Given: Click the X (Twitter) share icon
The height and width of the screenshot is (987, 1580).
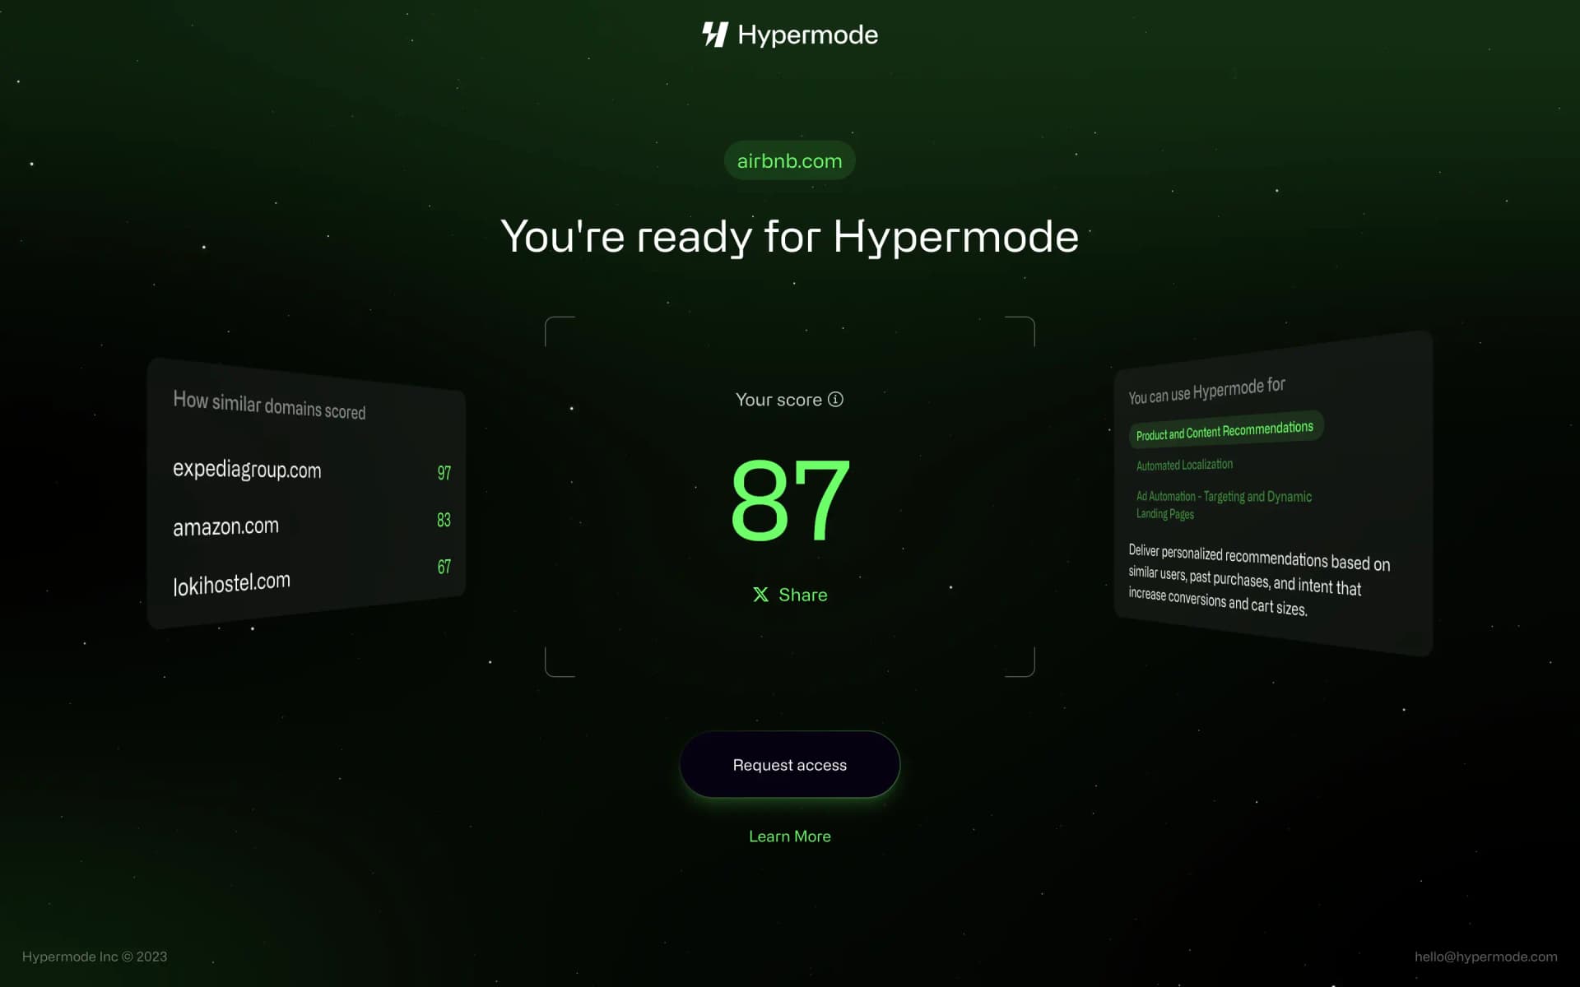Looking at the screenshot, I should [760, 595].
